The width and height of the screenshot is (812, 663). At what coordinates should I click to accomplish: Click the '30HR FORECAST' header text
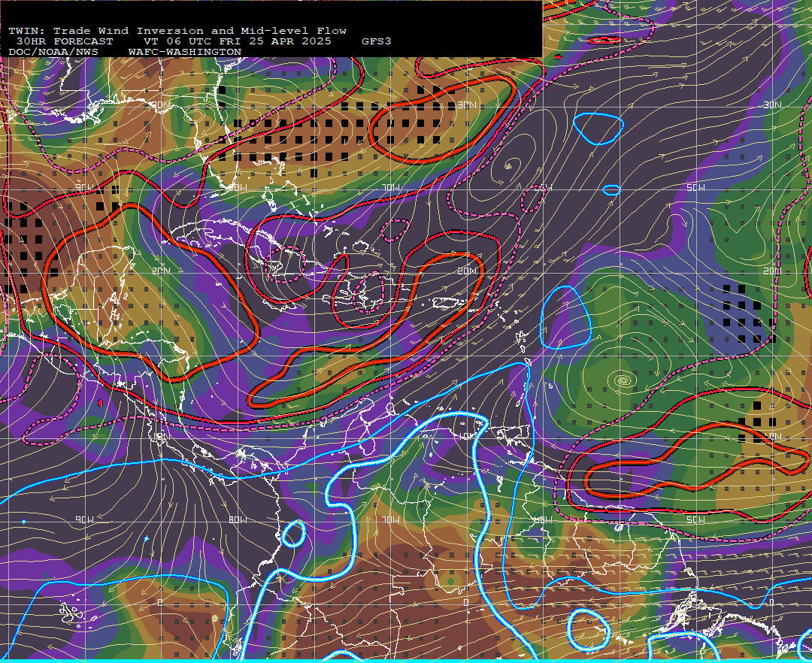[64, 41]
